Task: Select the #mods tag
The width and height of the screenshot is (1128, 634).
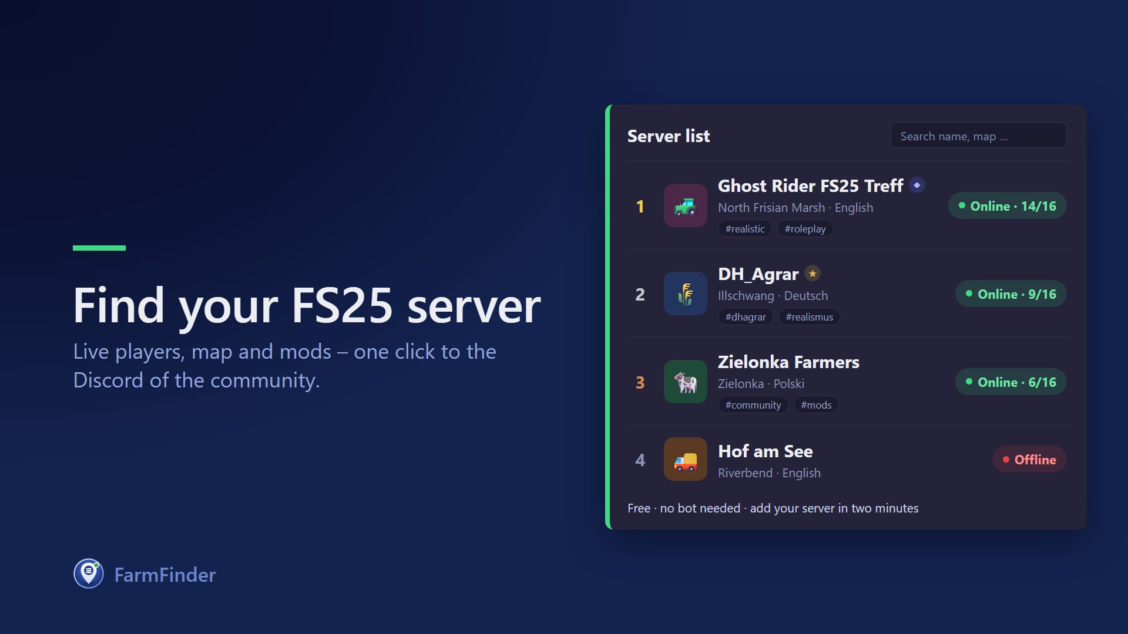Action: coord(816,405)
